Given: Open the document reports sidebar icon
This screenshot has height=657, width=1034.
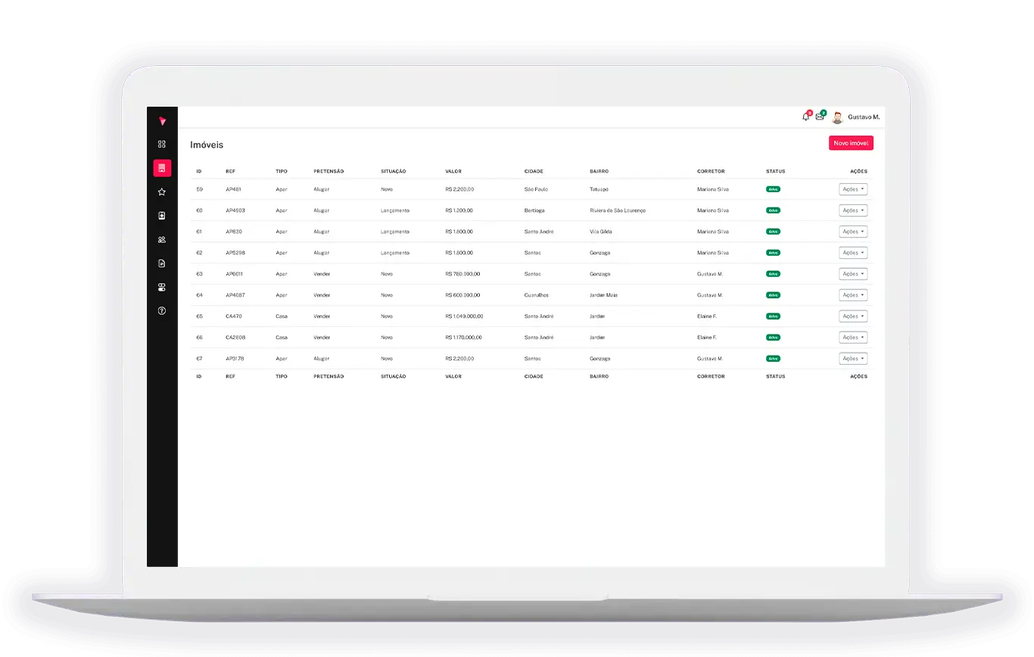Looking at the screenshot, I should (x=161, y=263).
